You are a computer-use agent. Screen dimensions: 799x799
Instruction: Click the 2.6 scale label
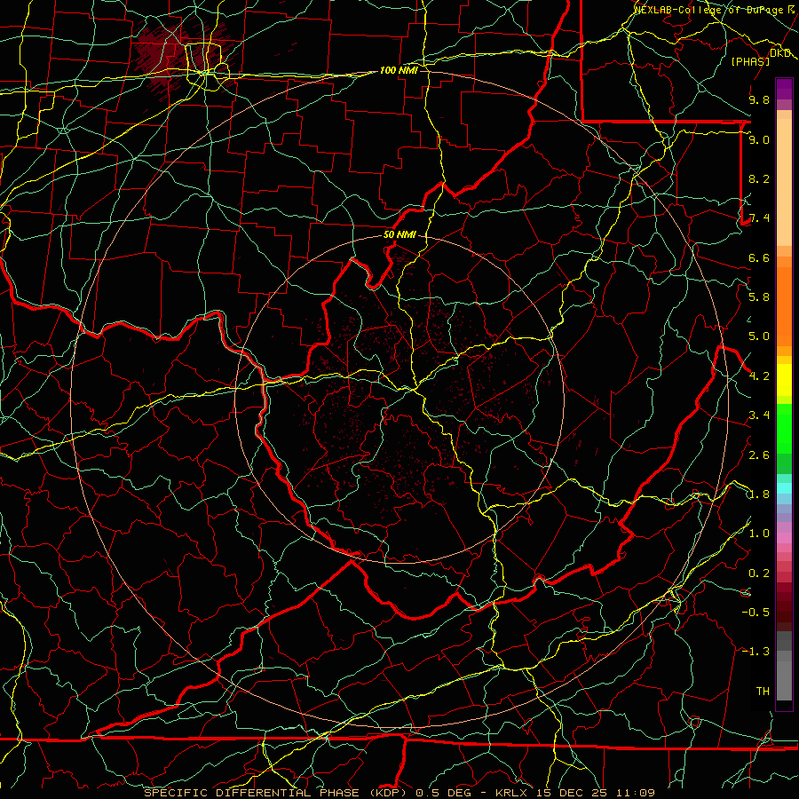[759, 455]
